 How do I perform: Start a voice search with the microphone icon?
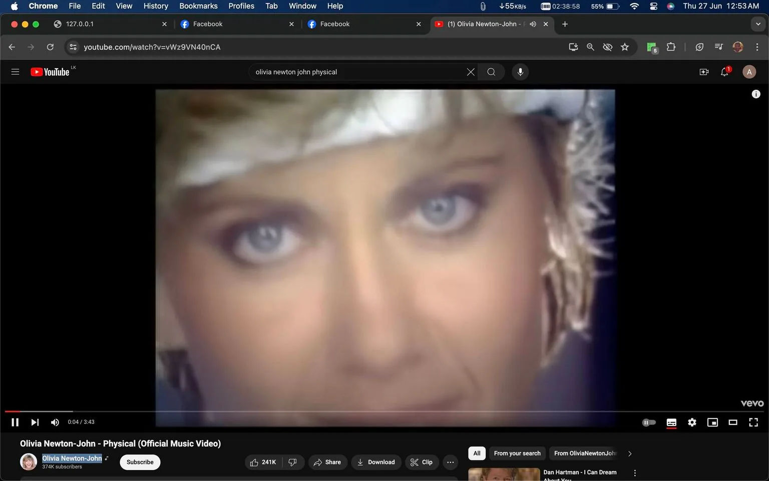coord(520,72)
